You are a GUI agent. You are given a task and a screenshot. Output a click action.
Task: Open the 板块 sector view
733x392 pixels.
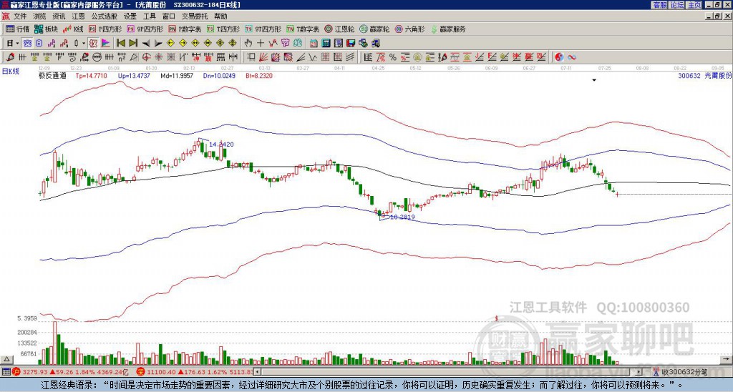point(46,29)
